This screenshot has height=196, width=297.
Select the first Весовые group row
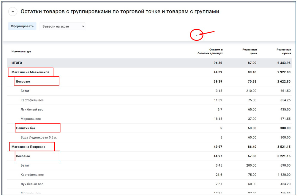[23, 81]
